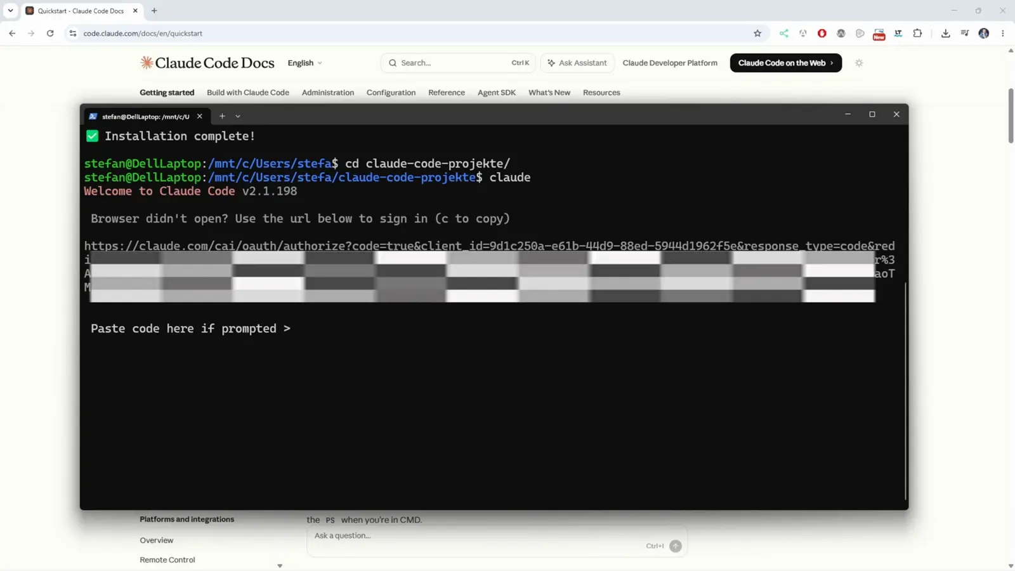Open the Overview sidebar link

click(157, 541)
